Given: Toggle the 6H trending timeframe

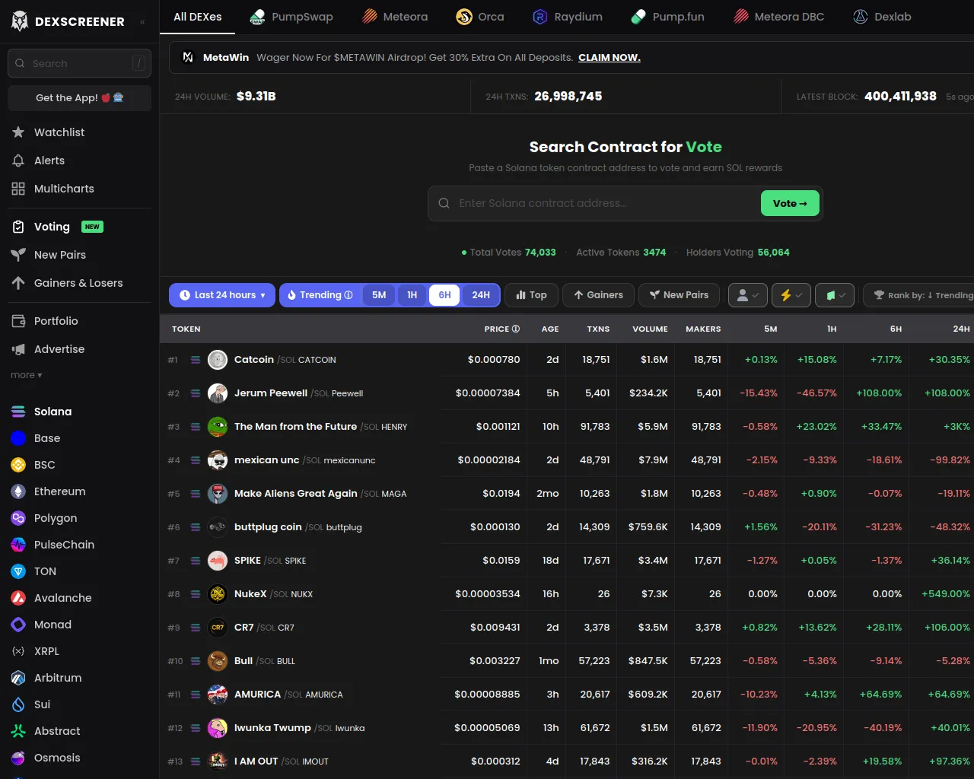Looking at the screenshot, I should click(444, 295).
